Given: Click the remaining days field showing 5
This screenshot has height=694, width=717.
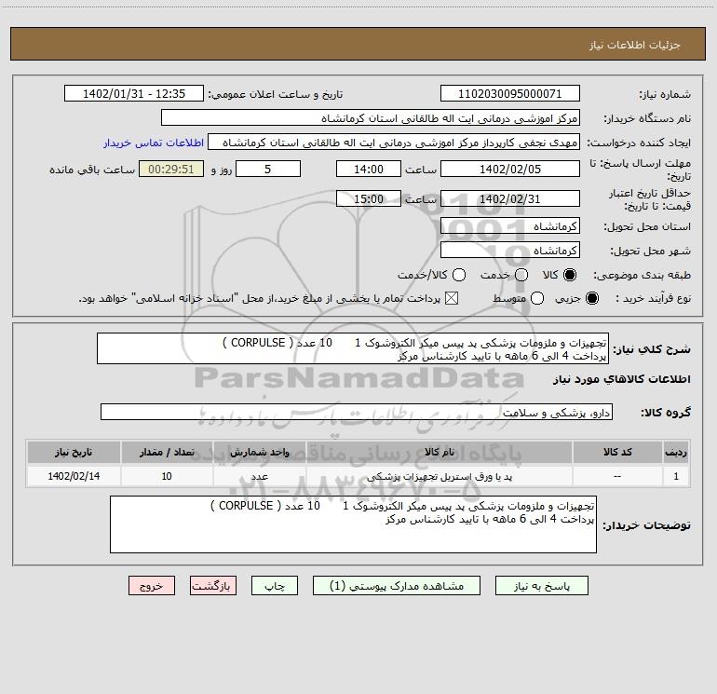Looking at the screenshot, I should (268, 169).
